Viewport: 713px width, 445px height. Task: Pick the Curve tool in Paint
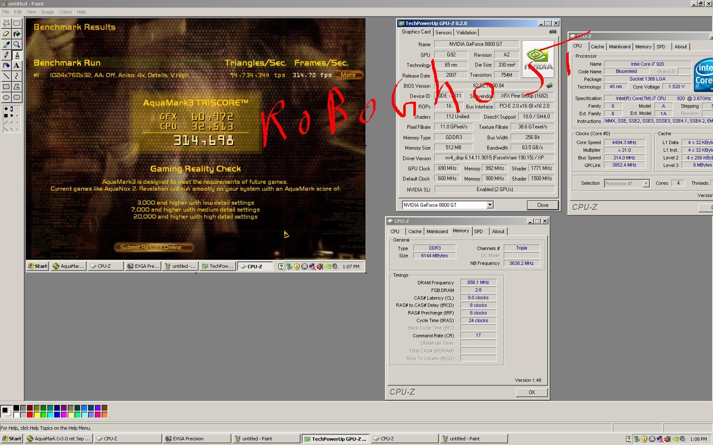[x=17, y=76]
